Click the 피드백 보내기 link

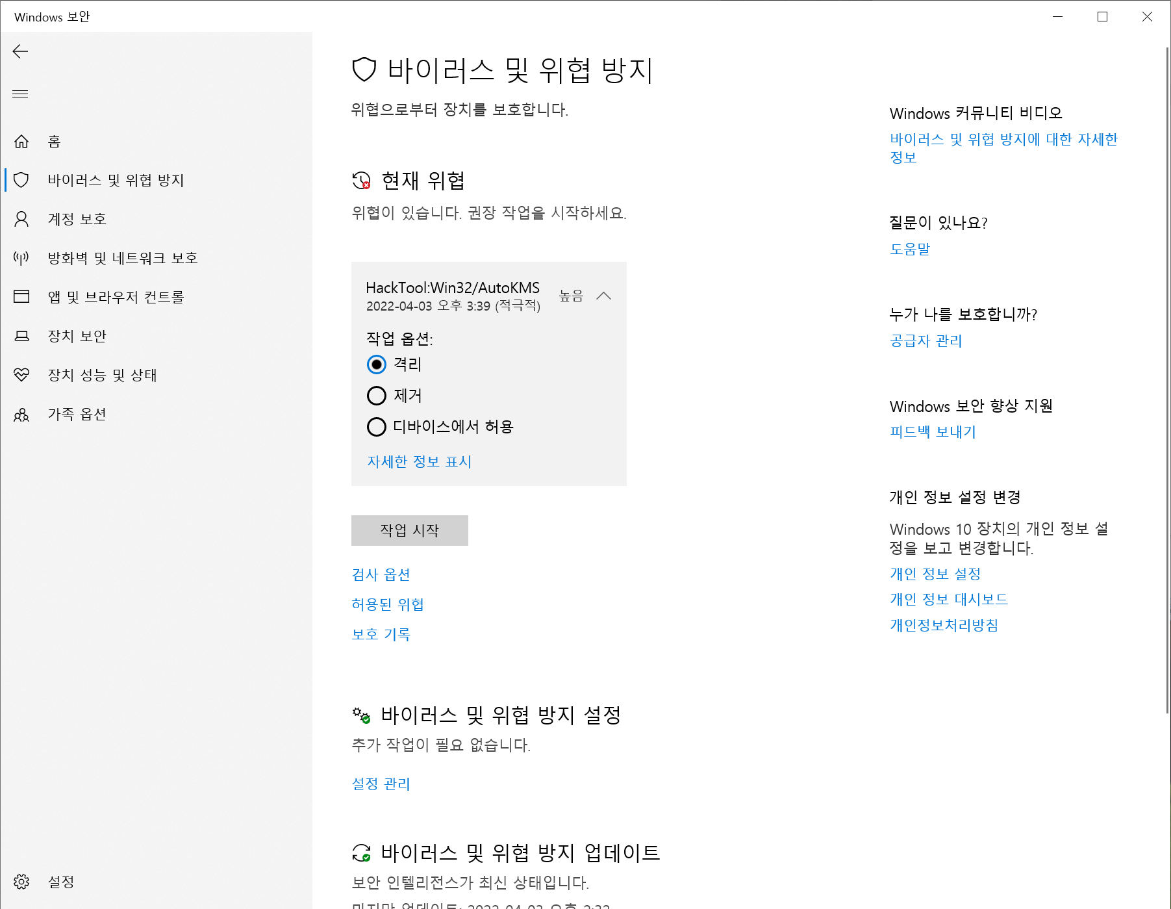tap(933, 431)
